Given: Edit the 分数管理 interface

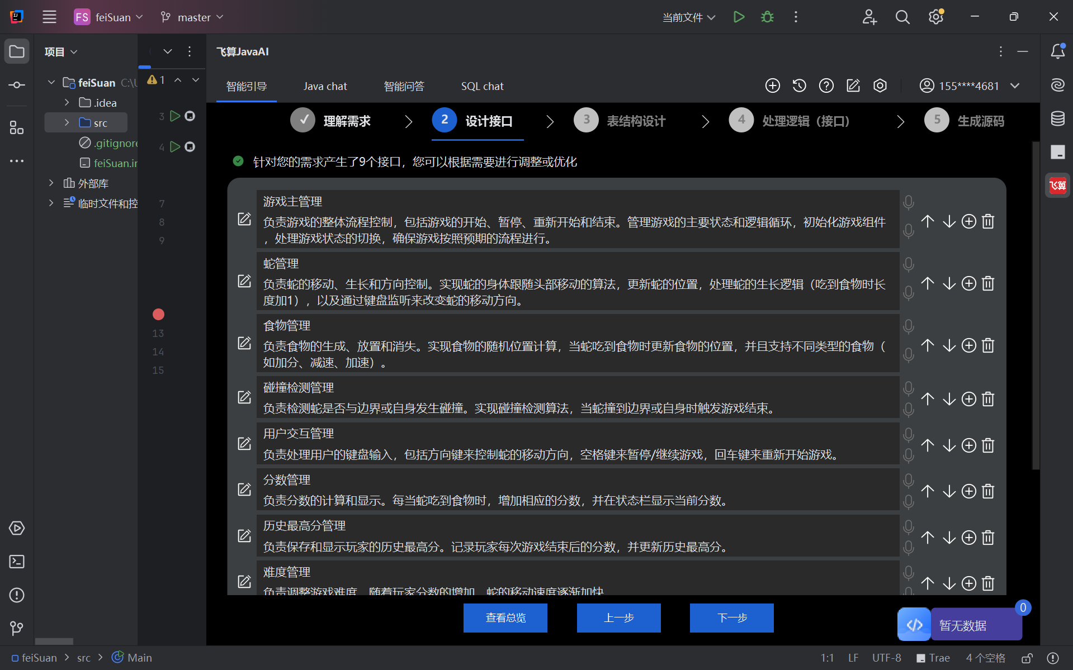Looking at the screenshot, I should (244, 490).
